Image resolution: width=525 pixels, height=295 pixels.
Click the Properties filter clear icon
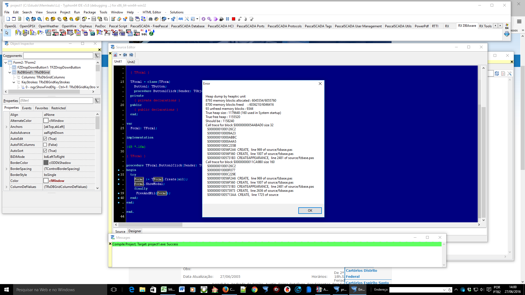pos(97,101)
